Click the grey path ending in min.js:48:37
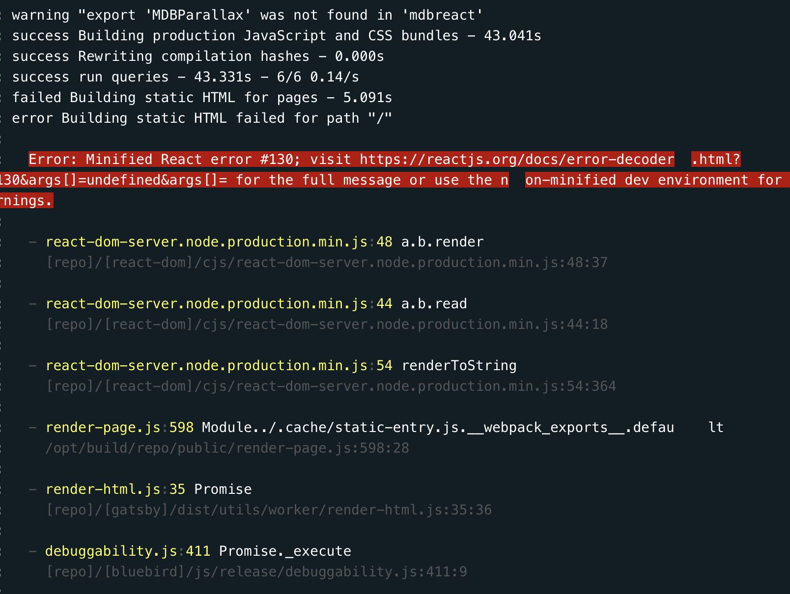The height and width of the screenshot is (594, 790). (x=327, y=263)
